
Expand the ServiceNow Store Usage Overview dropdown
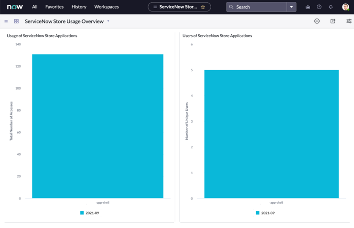108,21
